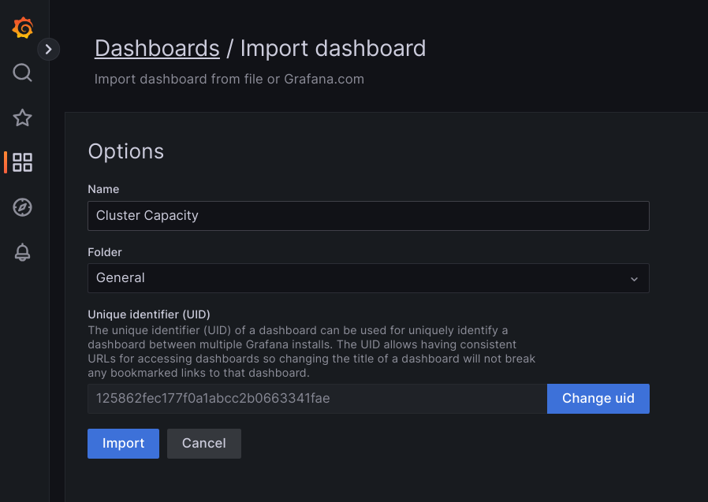Navigate back via the Dashboards breadcrumb link
This screenshot has width=708, height=502.
click(x=157, y=48)
